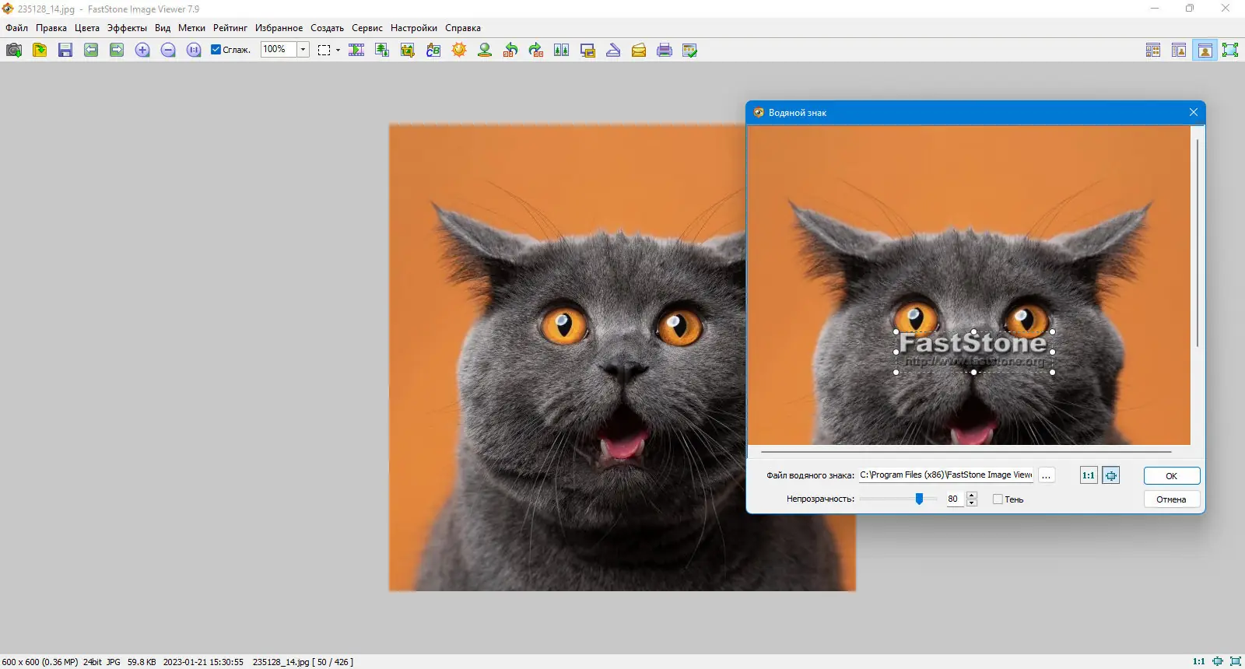Click the Slideshow film strip icon
1245x669 pixels.
click(x=356, y=50)
